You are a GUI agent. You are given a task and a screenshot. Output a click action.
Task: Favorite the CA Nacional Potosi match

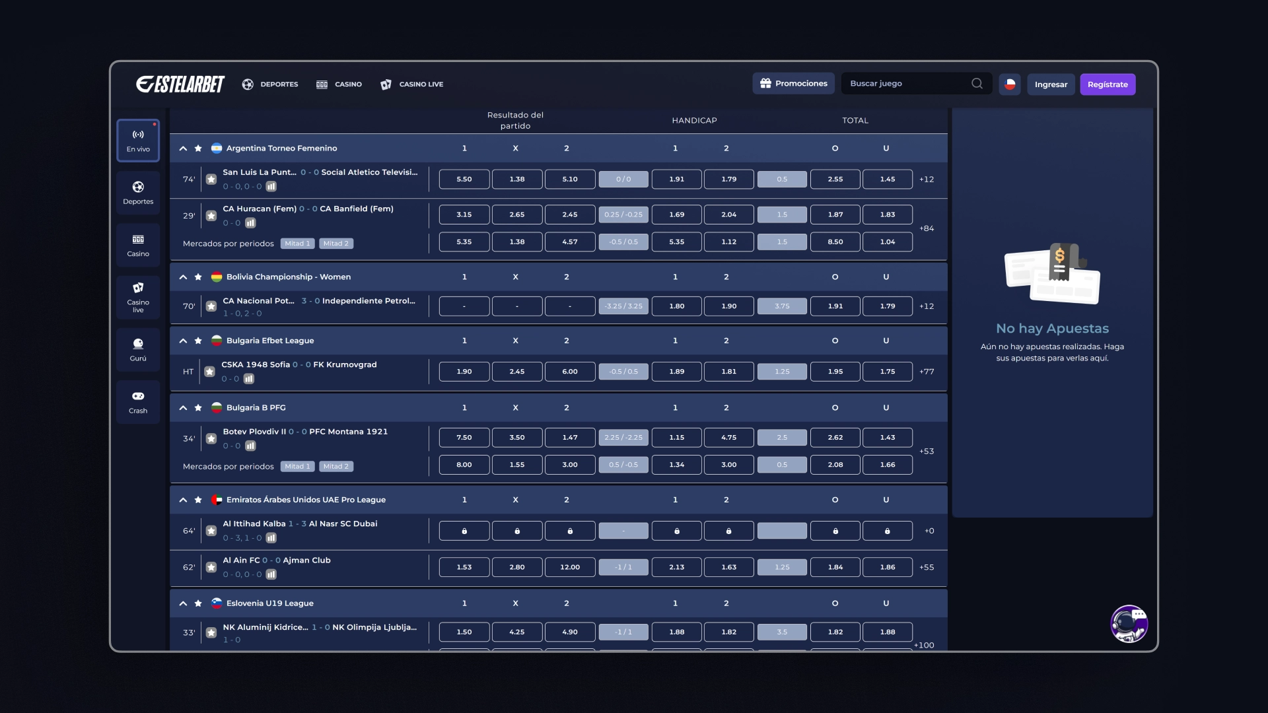(x=211, y=306)
